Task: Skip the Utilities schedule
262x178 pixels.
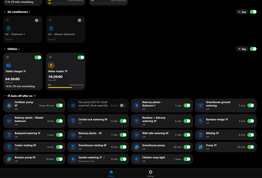Action: pos(242,49)
